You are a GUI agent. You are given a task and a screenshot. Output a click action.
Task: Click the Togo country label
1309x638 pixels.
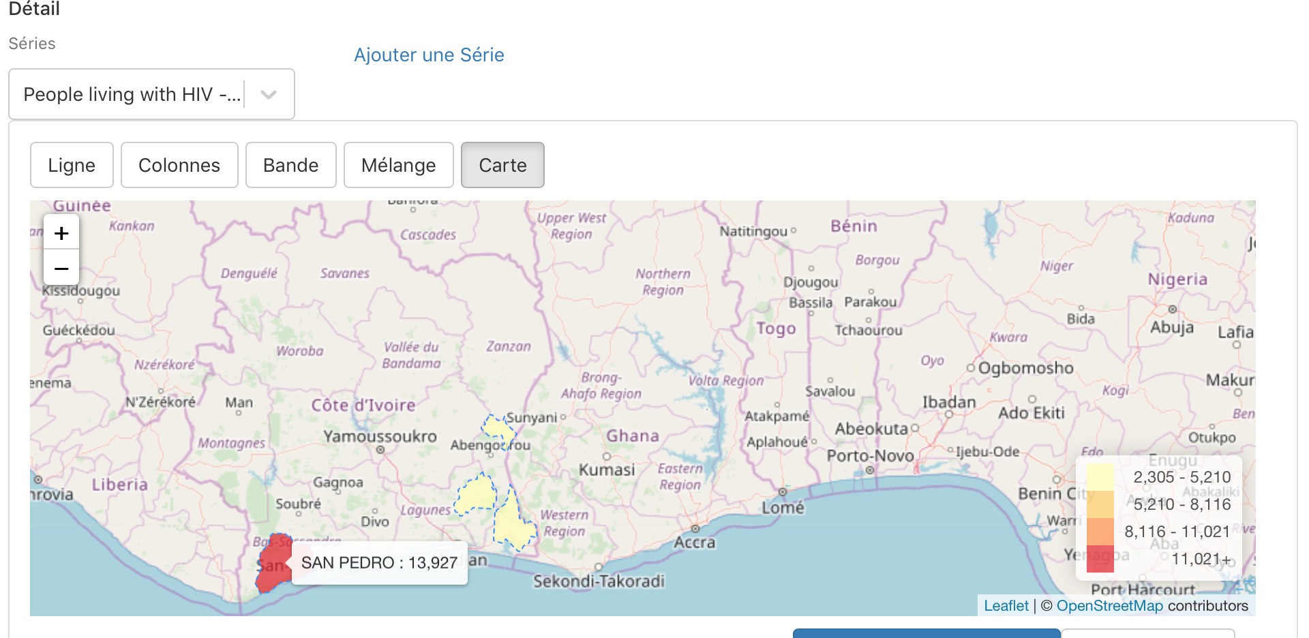[x=776, y=329]
